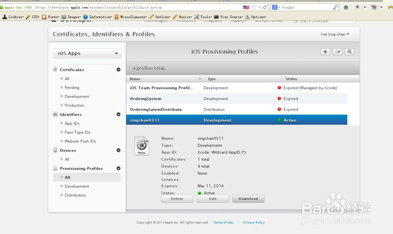This screenshot has height=234, width=393.
Task: Select Development under Provisioning Profiles
Action: coord(77,186)
